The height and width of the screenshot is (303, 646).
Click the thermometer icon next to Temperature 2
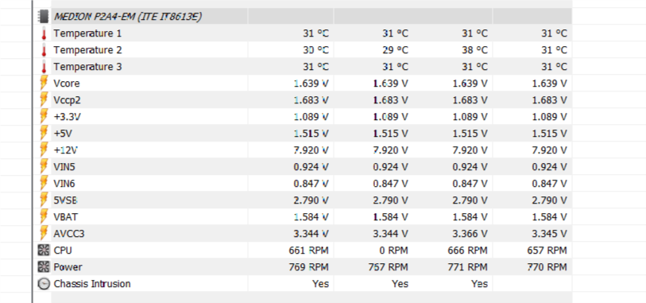click(x=44, y=50)
